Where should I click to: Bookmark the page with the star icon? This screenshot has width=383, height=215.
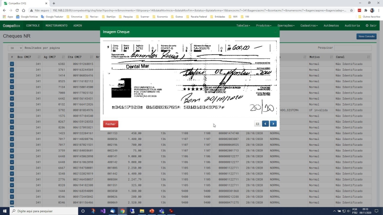coord(351,11)
